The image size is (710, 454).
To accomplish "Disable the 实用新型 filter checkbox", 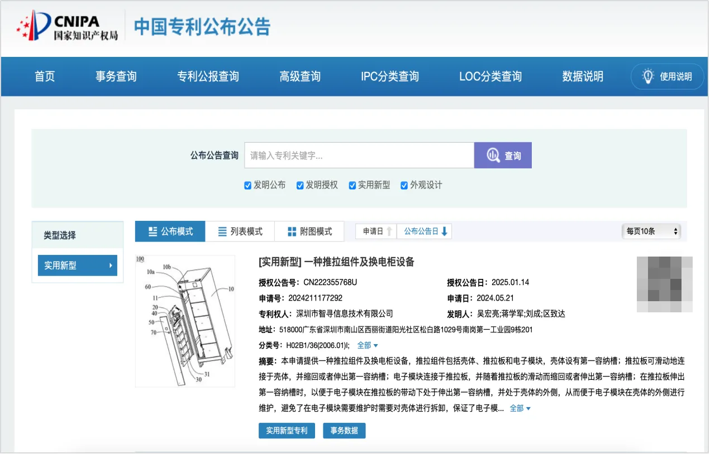I will click(352, 185).
